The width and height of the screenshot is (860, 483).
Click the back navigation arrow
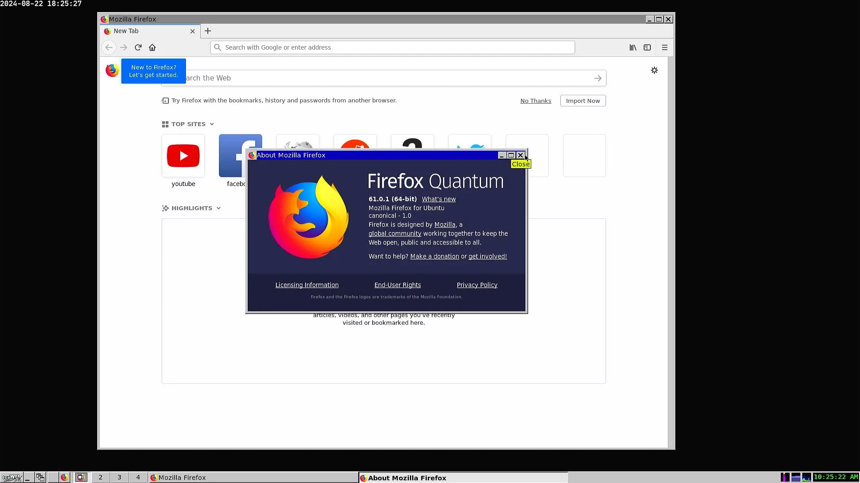(108, 47)
